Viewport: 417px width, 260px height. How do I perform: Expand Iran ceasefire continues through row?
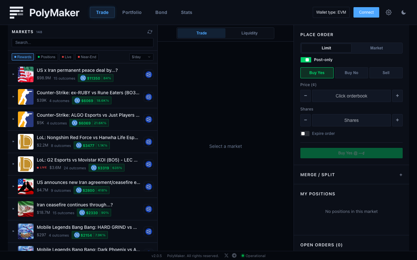[13, 209]
